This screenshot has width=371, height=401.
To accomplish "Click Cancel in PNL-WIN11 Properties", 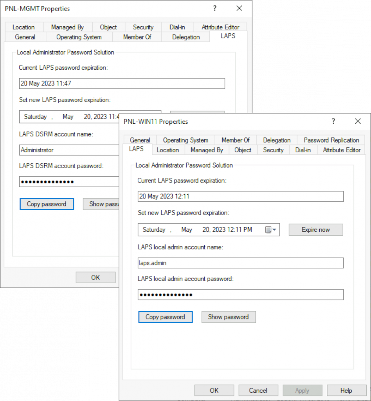I will click(x=258, y=390).
